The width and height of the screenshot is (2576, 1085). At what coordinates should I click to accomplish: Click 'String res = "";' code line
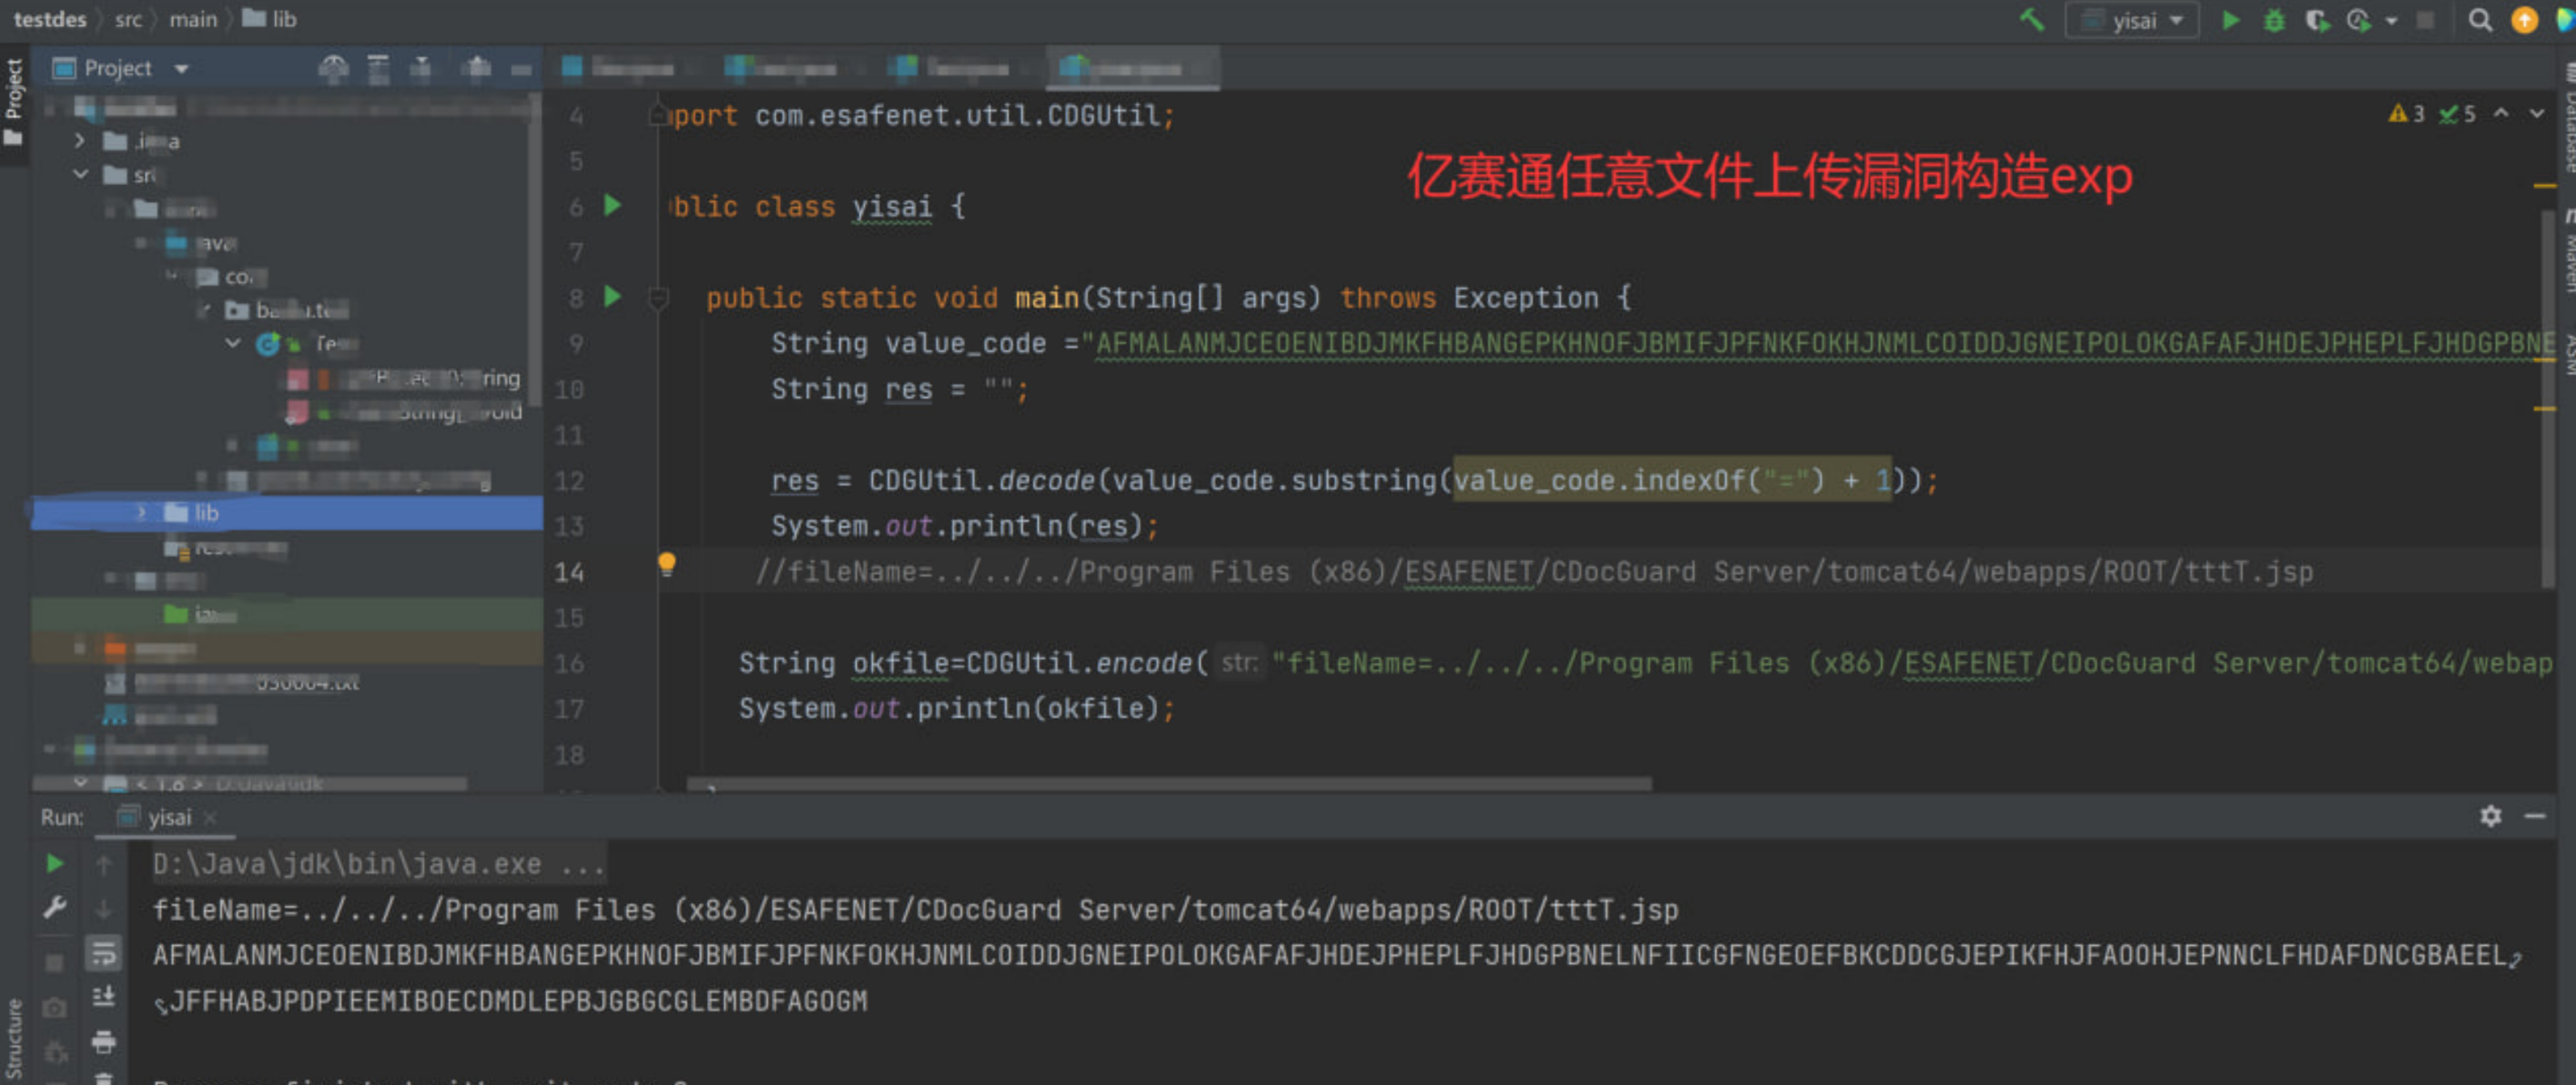[899, 389]
